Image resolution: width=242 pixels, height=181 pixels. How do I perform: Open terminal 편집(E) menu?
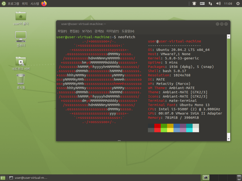[74, 31]
